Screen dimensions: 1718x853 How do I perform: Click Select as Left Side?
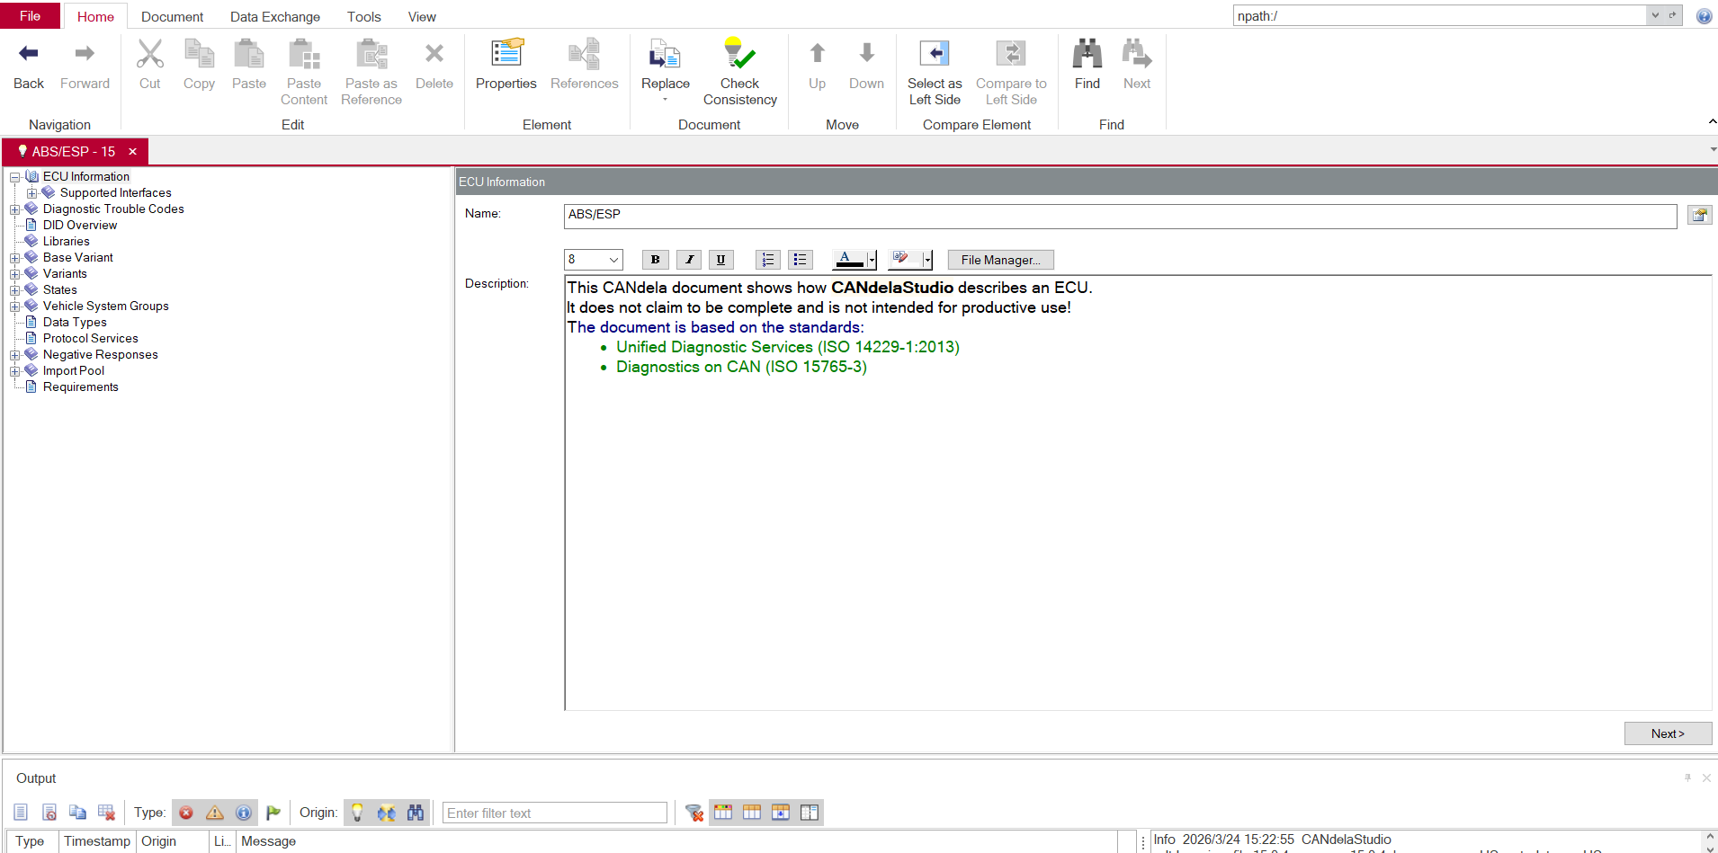coord(935,72)
